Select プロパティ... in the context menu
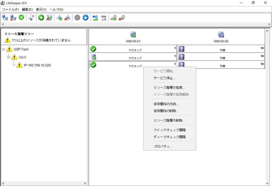This screenshot has width=272, height=193. pos(163,146)
